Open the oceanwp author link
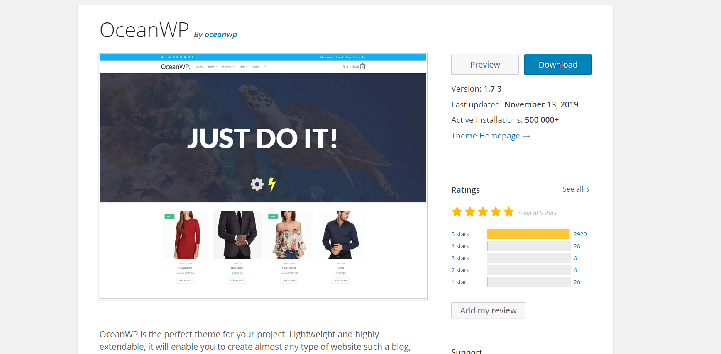Viewport: 721px width, 354px height. click(221, 34)
